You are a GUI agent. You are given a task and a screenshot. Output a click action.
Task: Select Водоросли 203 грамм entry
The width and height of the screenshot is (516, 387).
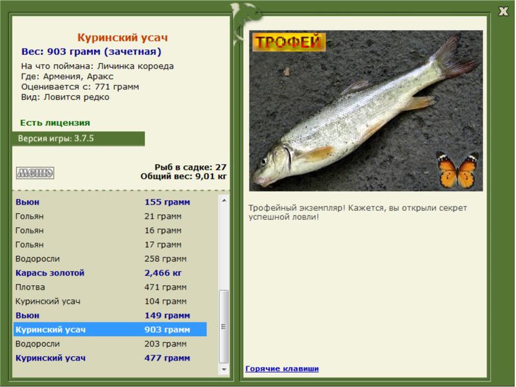110,344
